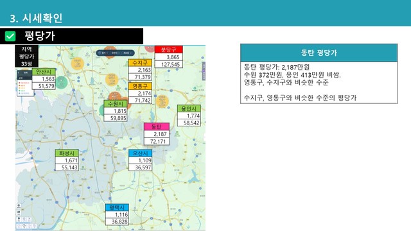Click the green legend entry in the map legend
411x231 pixels.
[22, 90]
